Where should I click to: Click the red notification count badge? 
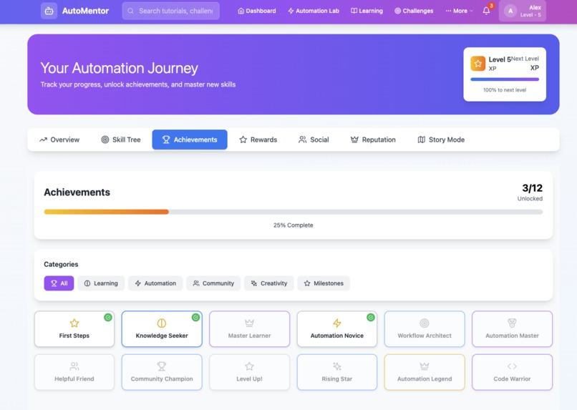point(491,6)
